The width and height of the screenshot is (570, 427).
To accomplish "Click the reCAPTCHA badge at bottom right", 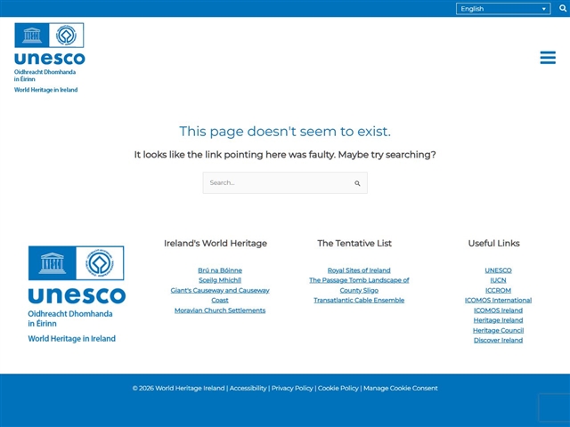I will (x=553, y=407).
